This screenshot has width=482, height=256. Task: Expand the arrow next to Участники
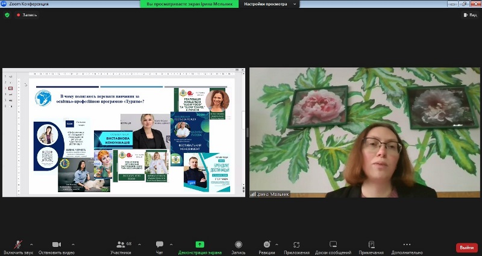tap(139, 244)
